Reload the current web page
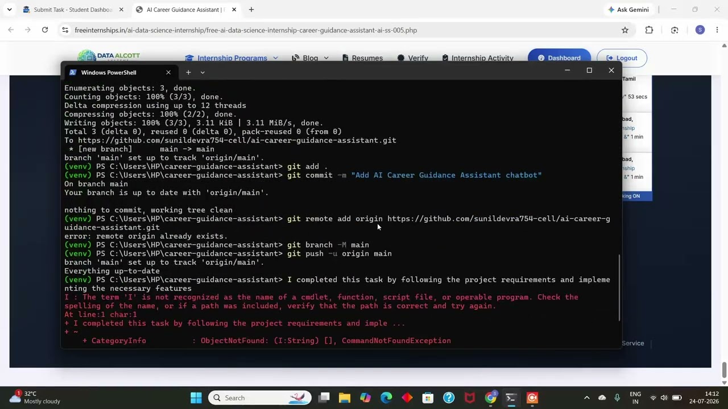Image resolution: width=728 pixels, height=409 pixels. pos(45,30)
